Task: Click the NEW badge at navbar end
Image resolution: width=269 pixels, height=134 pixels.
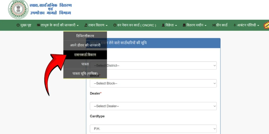Action: (x=266, y=26)
